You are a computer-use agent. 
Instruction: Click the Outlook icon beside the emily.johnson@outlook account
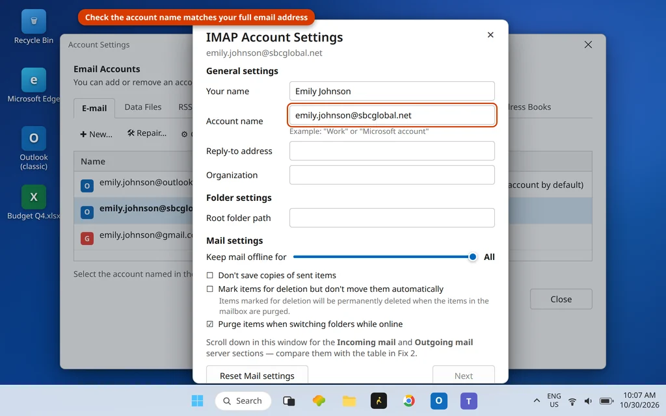[x=87, y=185]
